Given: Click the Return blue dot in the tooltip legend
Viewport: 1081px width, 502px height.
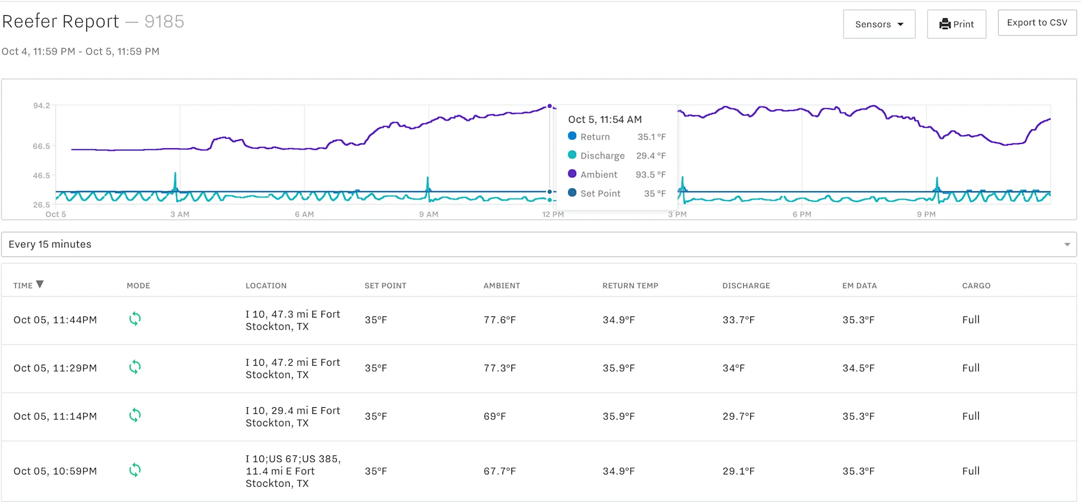Looking at the screenshot, I should (x=571, y=136).
